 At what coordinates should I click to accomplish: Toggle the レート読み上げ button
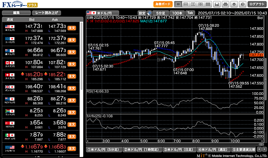[47, 13]
